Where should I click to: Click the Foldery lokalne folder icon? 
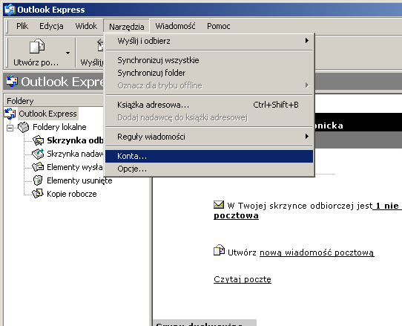[x=23, y=127]
